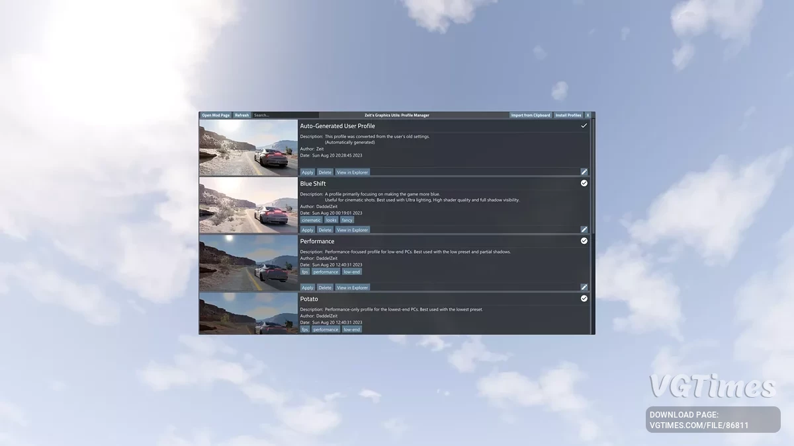Select the low-end tag under Performance
794x446 pixels.
click(x=351, y=271)
